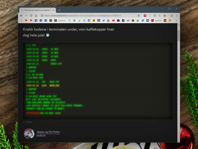Click the 'Knekk kodene i terminalen' headline
Image resolution: width=198 pixels, height=149 pixels.
coord(69,32)
